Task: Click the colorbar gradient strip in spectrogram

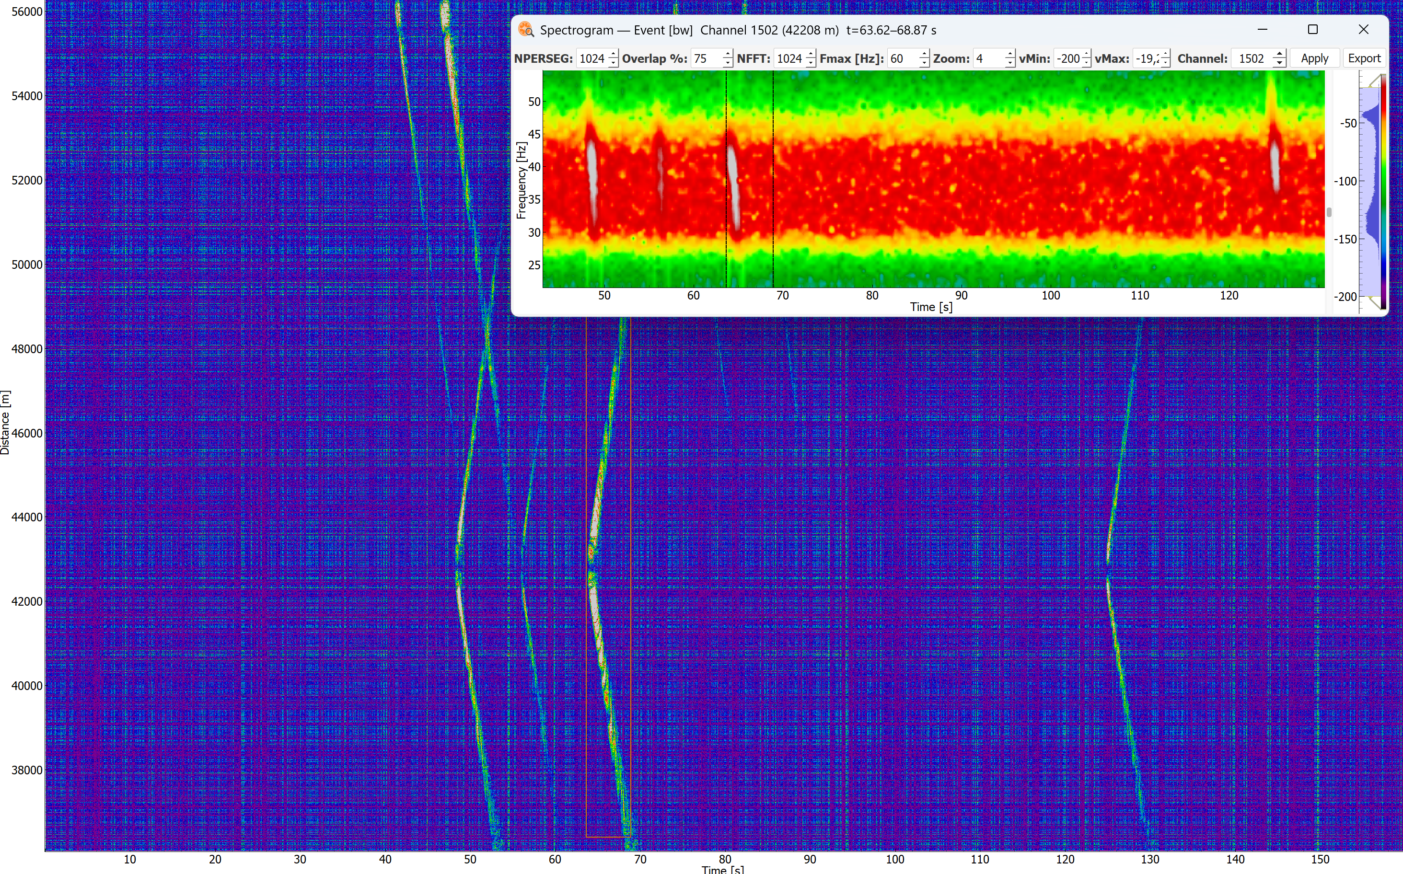Action: (1383, 191)
